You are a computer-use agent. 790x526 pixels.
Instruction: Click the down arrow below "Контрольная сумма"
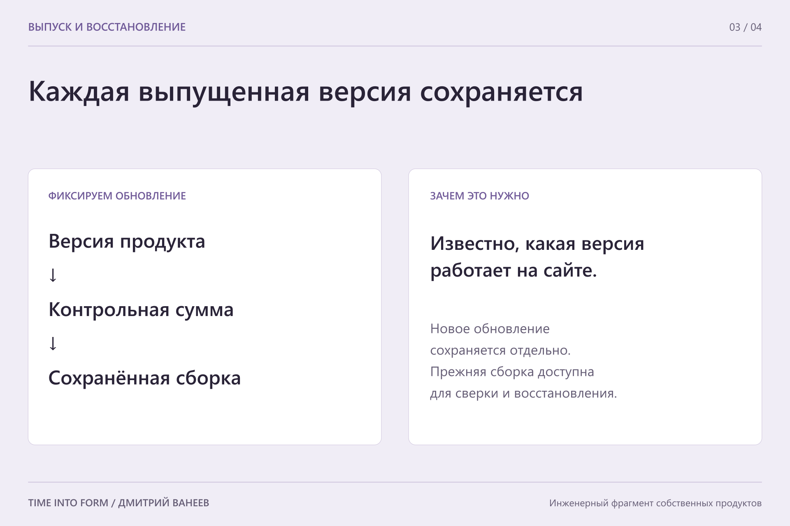coord(53,343)
